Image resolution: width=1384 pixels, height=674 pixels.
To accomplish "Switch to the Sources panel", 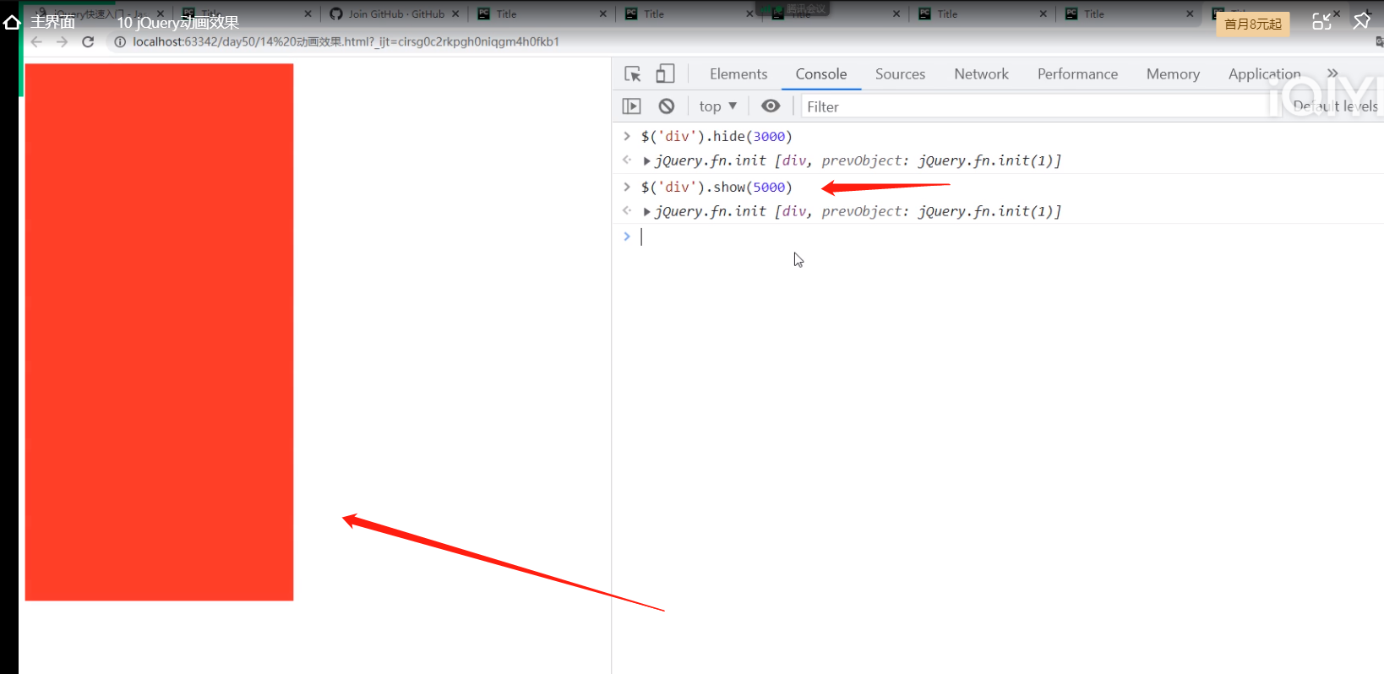I will 900,74.
